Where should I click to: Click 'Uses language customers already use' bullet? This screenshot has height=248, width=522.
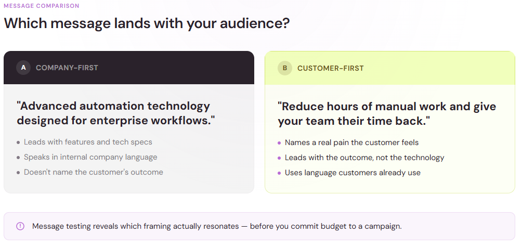tap(353, 173)
